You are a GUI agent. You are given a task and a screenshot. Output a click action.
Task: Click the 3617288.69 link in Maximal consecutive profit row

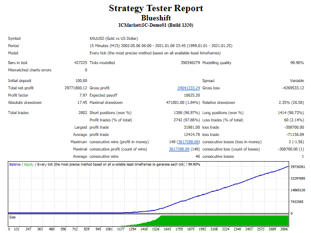point(180,149)
